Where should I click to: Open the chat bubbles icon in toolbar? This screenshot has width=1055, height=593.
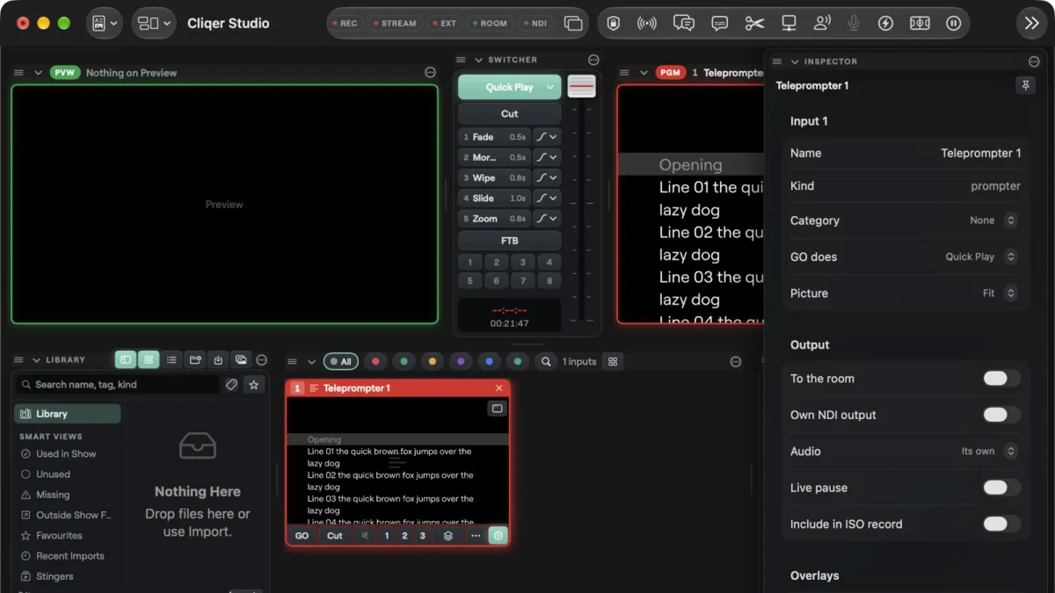pos(684,24)
